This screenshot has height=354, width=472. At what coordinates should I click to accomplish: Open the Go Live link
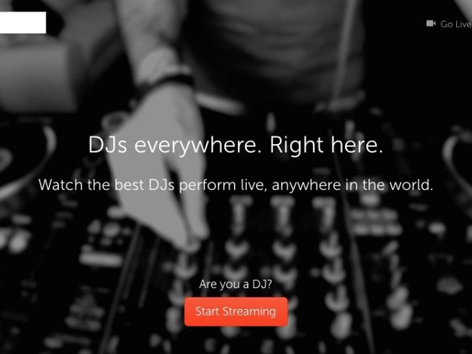pos(449,24)
